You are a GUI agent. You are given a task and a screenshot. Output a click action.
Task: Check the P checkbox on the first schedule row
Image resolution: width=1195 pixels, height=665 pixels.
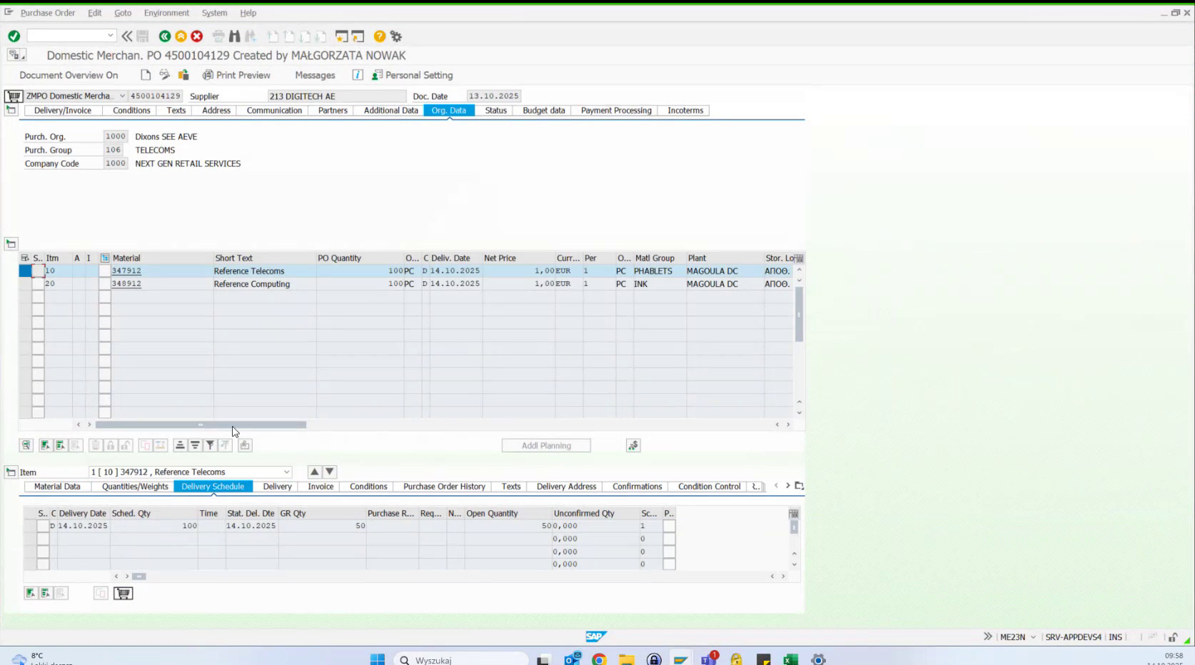[x=668, y=525]
